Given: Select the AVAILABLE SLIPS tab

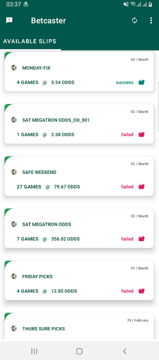Looking at the screenshot, I should (30, 41).
